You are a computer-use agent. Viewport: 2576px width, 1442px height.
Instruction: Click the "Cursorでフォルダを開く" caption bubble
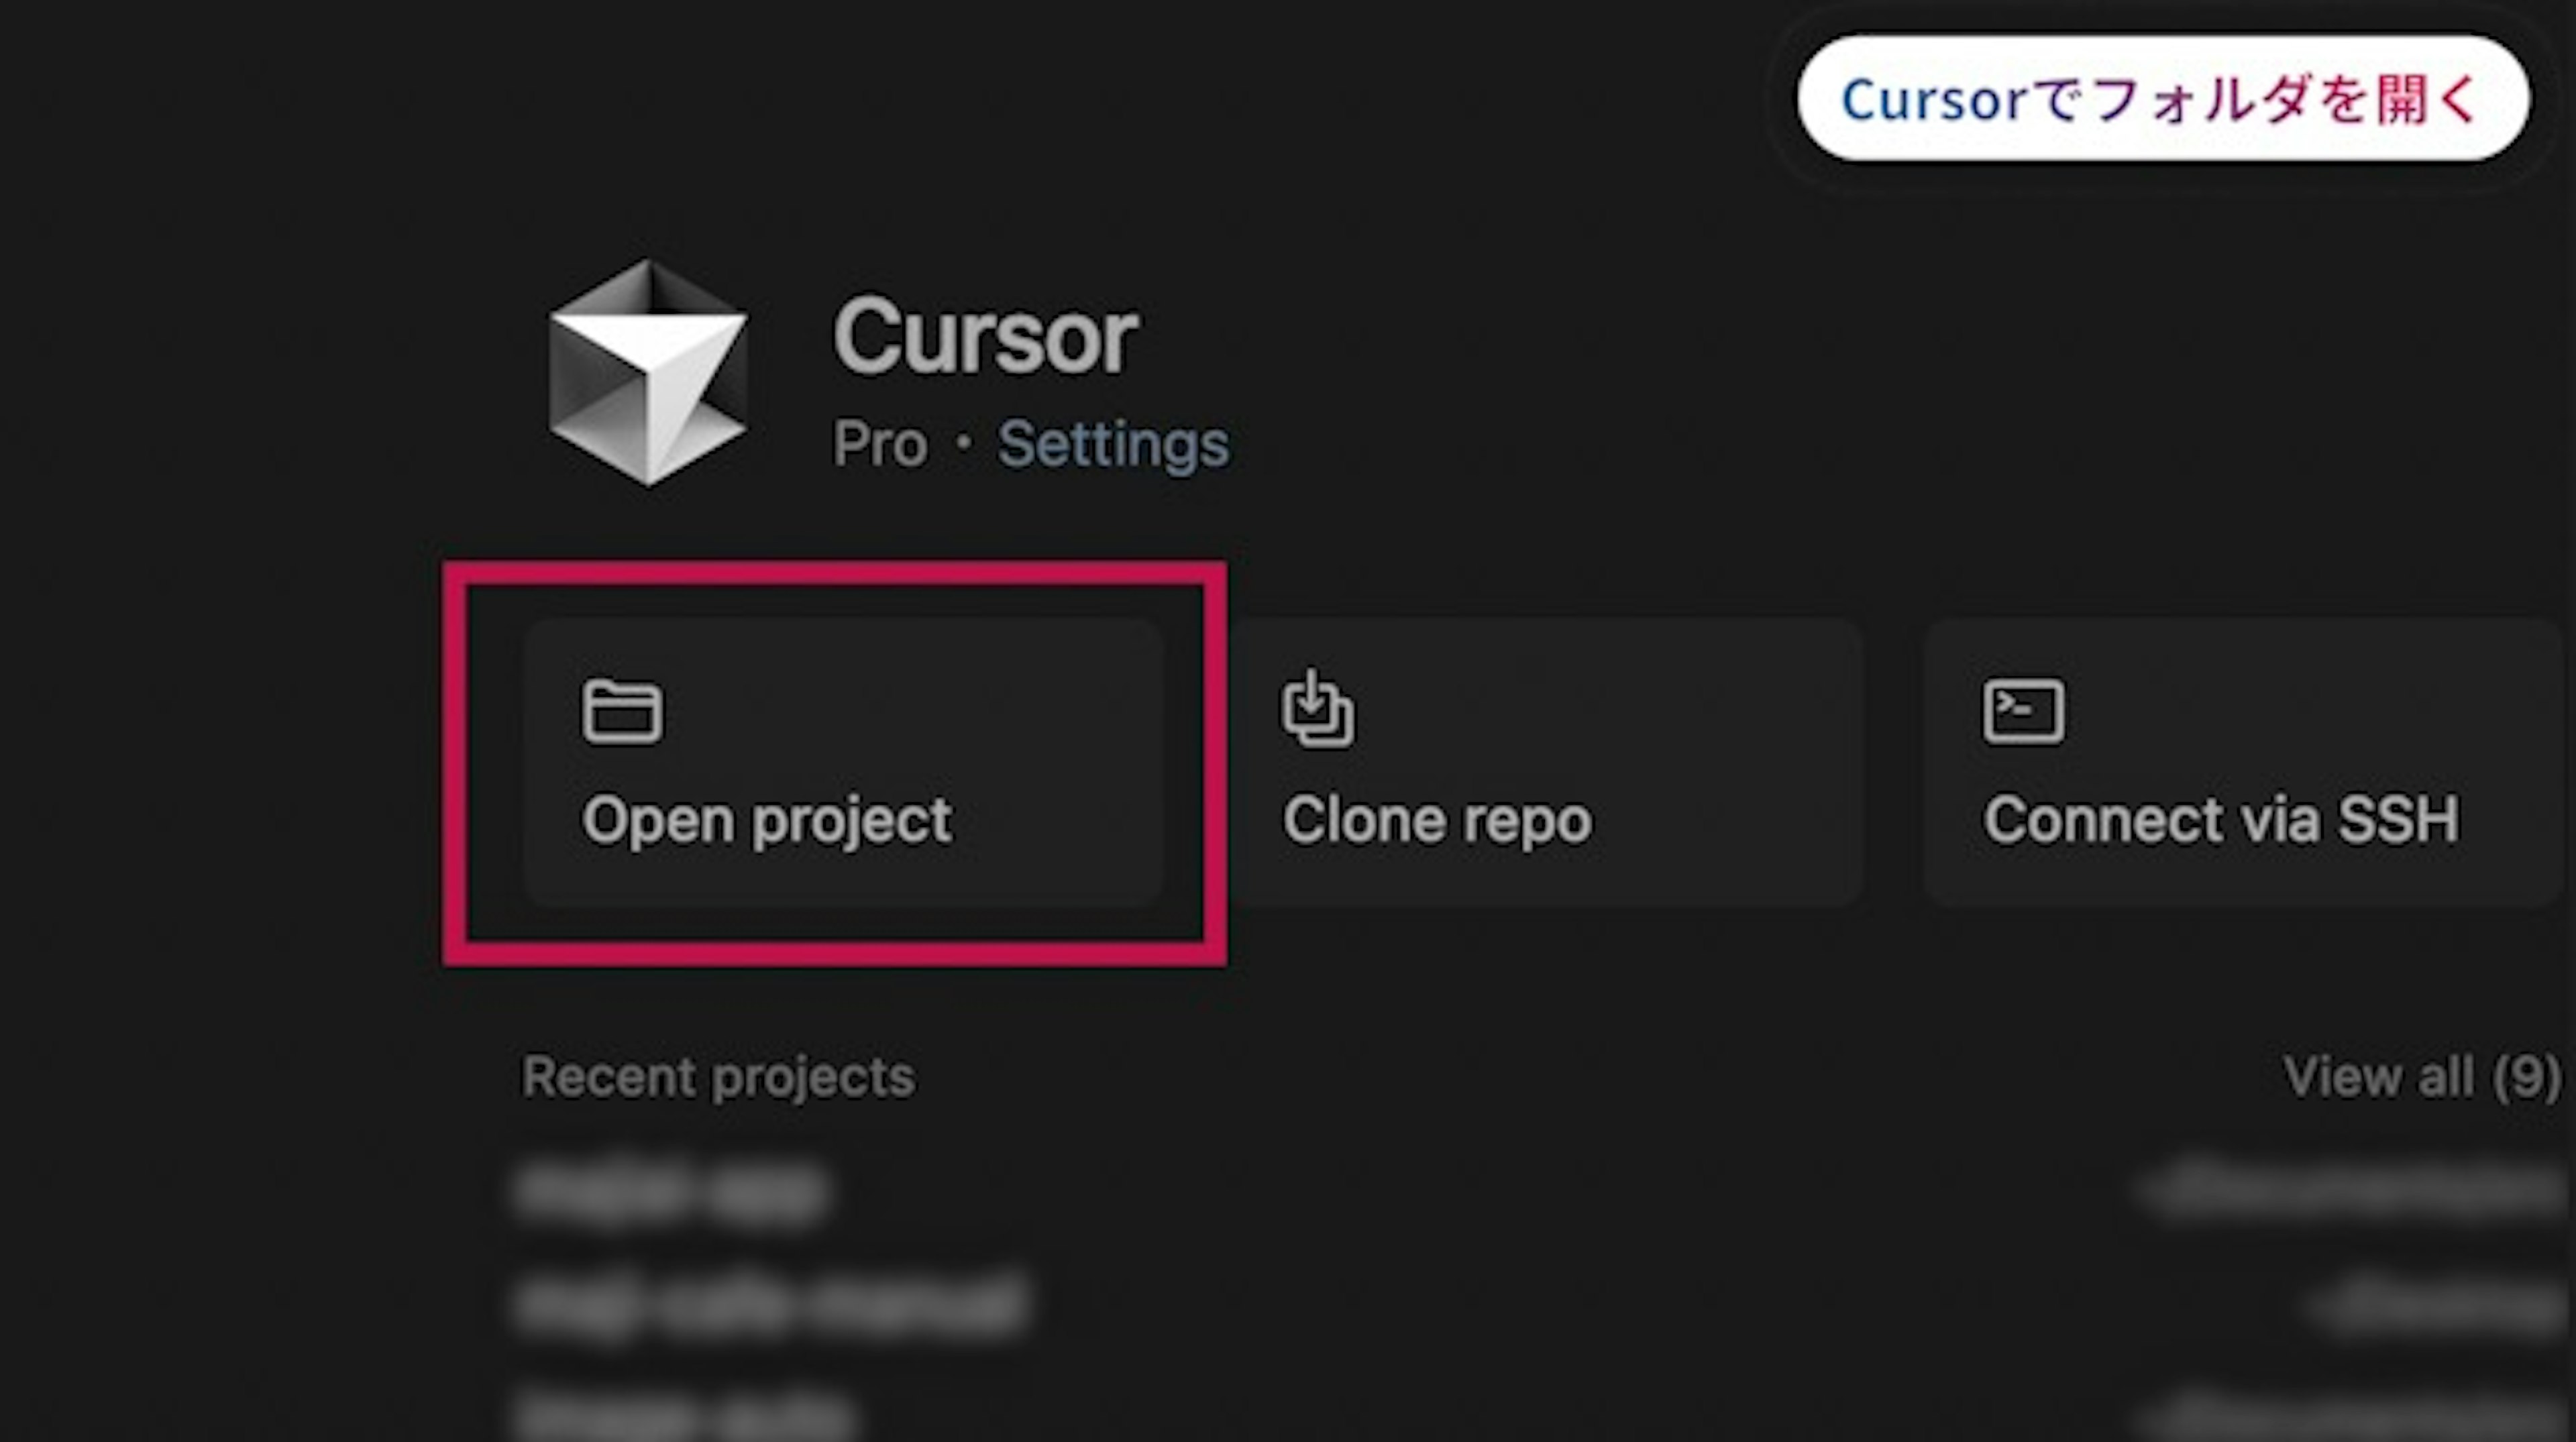coord(2163,99)
